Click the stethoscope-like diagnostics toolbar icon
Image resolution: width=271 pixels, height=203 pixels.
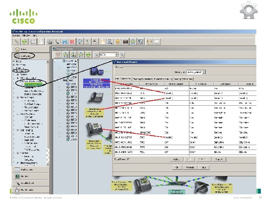(110, 42)
